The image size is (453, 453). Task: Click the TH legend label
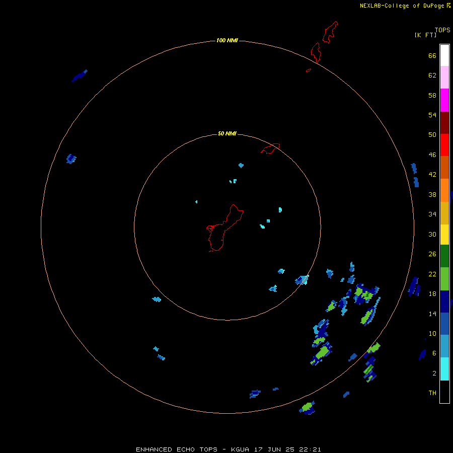pos(432,393)
